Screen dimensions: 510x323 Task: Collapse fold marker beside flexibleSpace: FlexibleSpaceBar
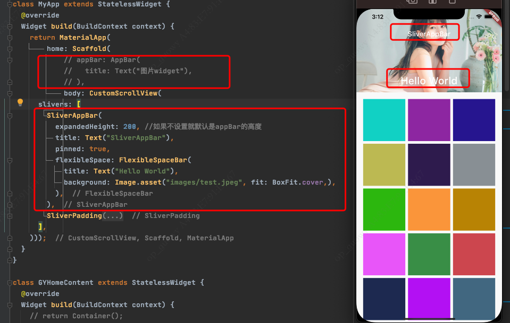point(10,160)
